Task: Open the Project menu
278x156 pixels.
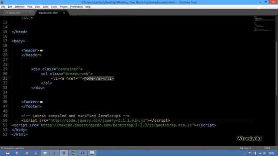Action: [x=63, y=7]
